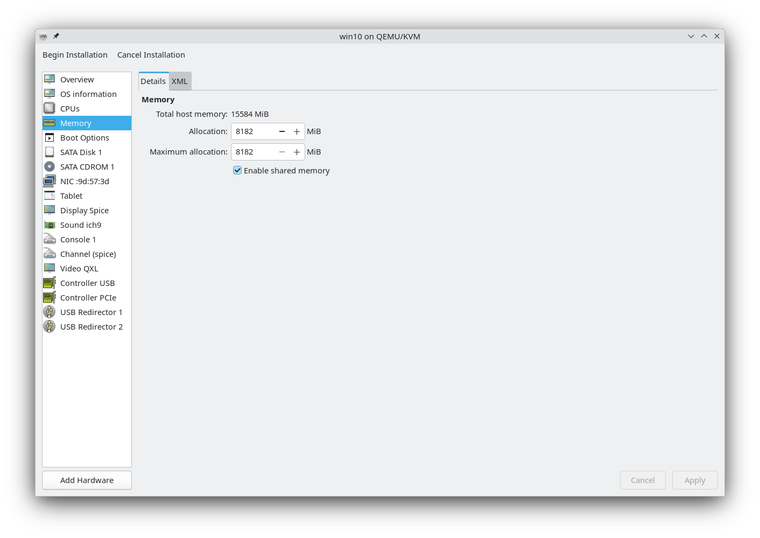This screenshot has width=760, height=538.
Task: Switch to the XML tab
Action: pyautogui.click(x=180, y=81)
